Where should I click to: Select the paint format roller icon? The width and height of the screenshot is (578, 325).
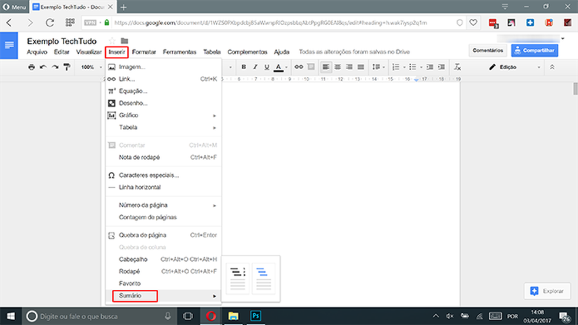67,67
